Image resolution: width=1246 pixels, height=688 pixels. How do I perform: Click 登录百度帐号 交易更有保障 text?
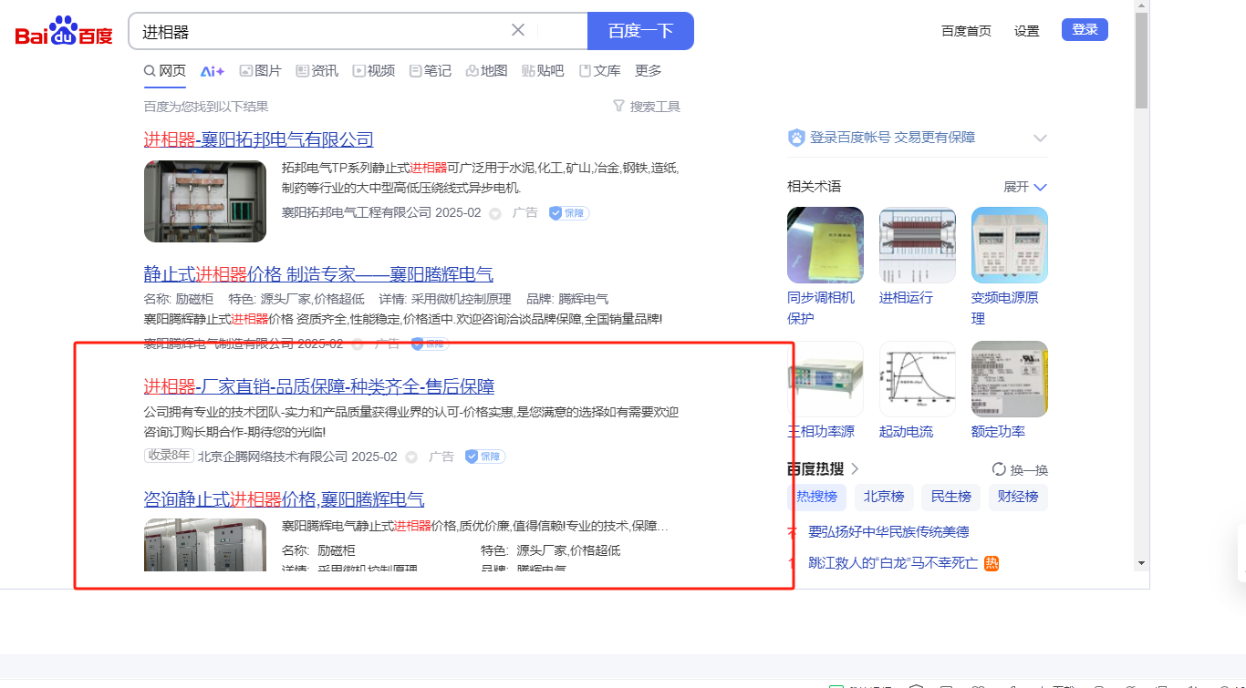click(x=893, y=138)
